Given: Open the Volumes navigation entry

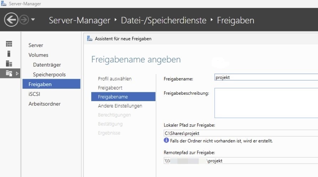Looking at the screenshot, I should (x=38, y=55).
